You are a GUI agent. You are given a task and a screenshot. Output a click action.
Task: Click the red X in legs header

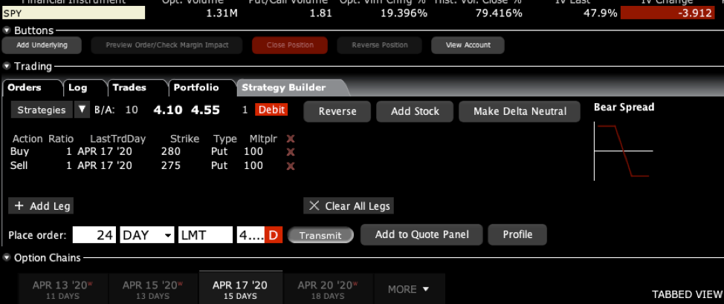click(291, 139)
